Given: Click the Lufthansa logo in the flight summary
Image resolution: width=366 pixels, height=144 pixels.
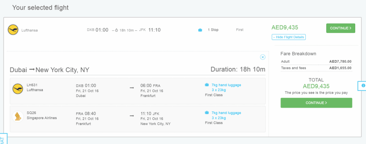Looking at the screenshot, I should pos(13,30).
